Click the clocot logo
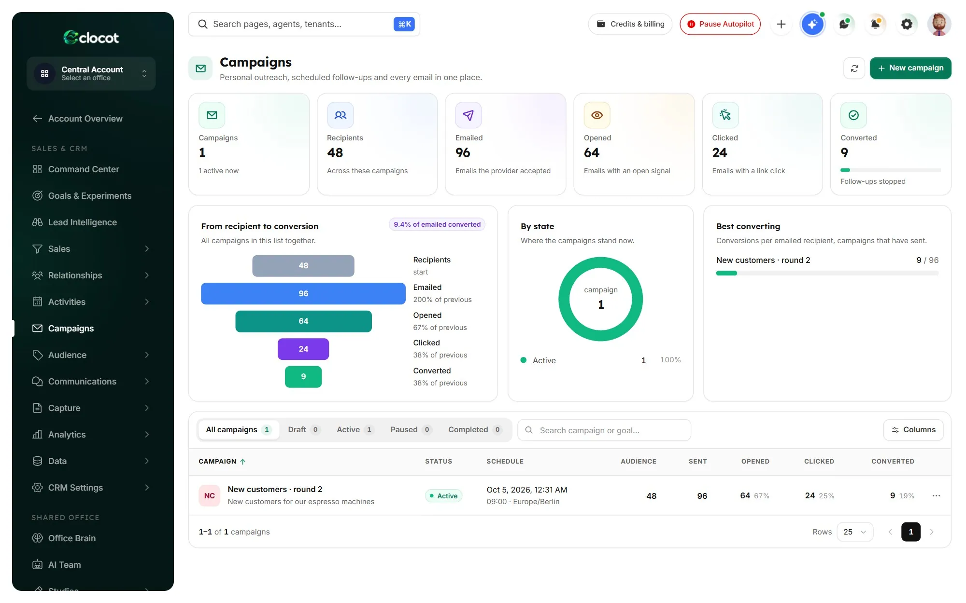966x603 pixels. tap(91, 38)
